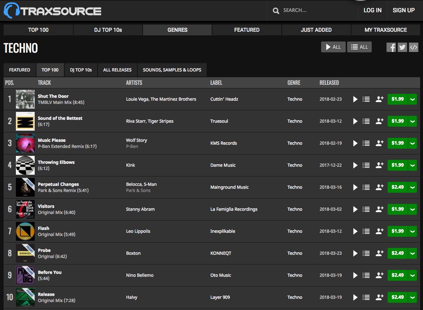This screenshot has width=423, height=310.
Task: Follow artist icon for Shut The Door
Action: (380, 99)
